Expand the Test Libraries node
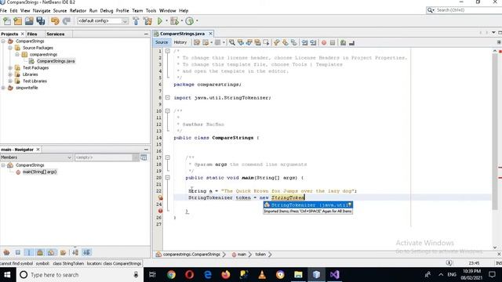The height and width of the screenshot is (282, 502). pos(10,81)
